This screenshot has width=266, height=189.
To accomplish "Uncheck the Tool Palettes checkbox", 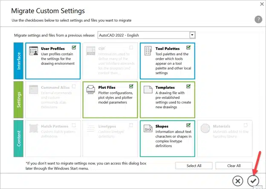I will pos(188,48).
